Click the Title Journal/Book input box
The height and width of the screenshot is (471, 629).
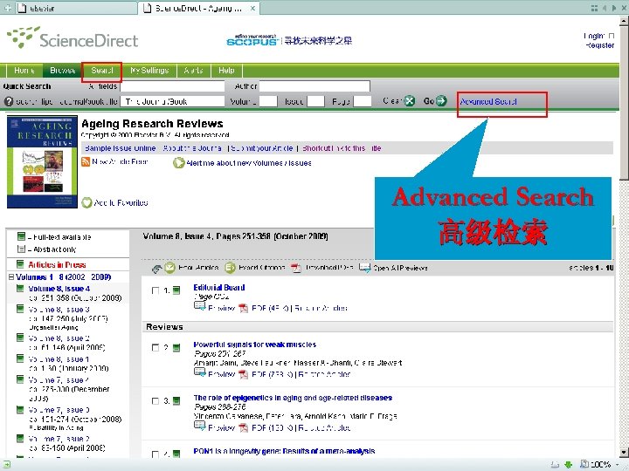[172, 101]
